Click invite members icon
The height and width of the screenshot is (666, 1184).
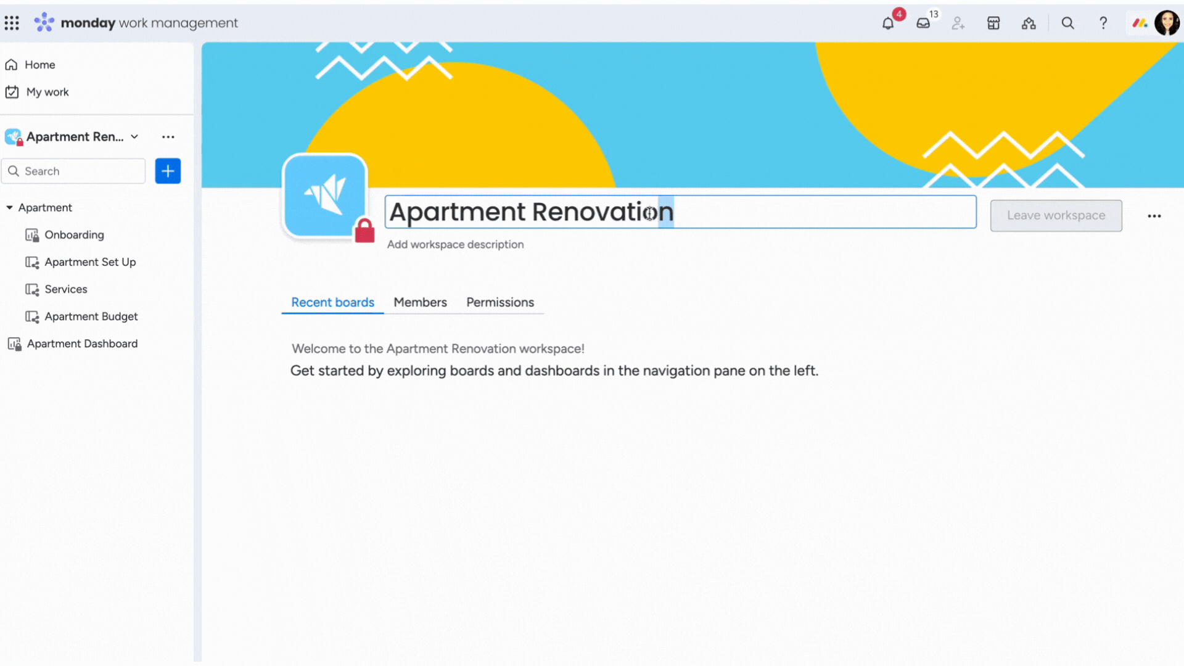coord(958,22)
